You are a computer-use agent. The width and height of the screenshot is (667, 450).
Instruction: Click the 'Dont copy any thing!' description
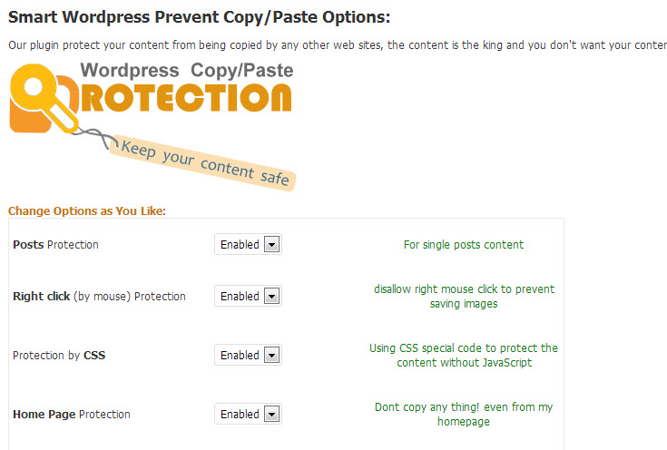tap(464, 415)
